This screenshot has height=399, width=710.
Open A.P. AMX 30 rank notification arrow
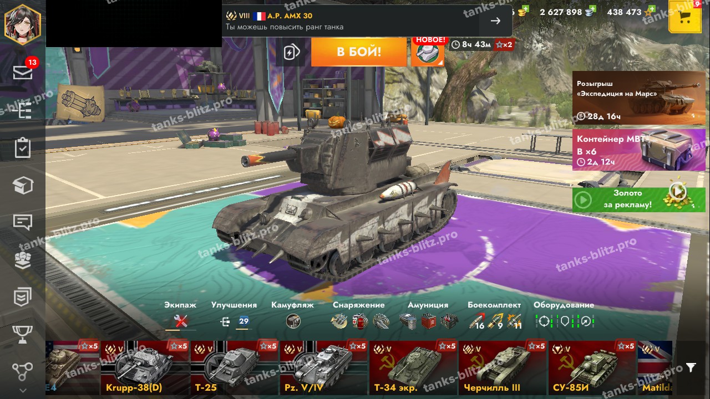coord(495,21)
